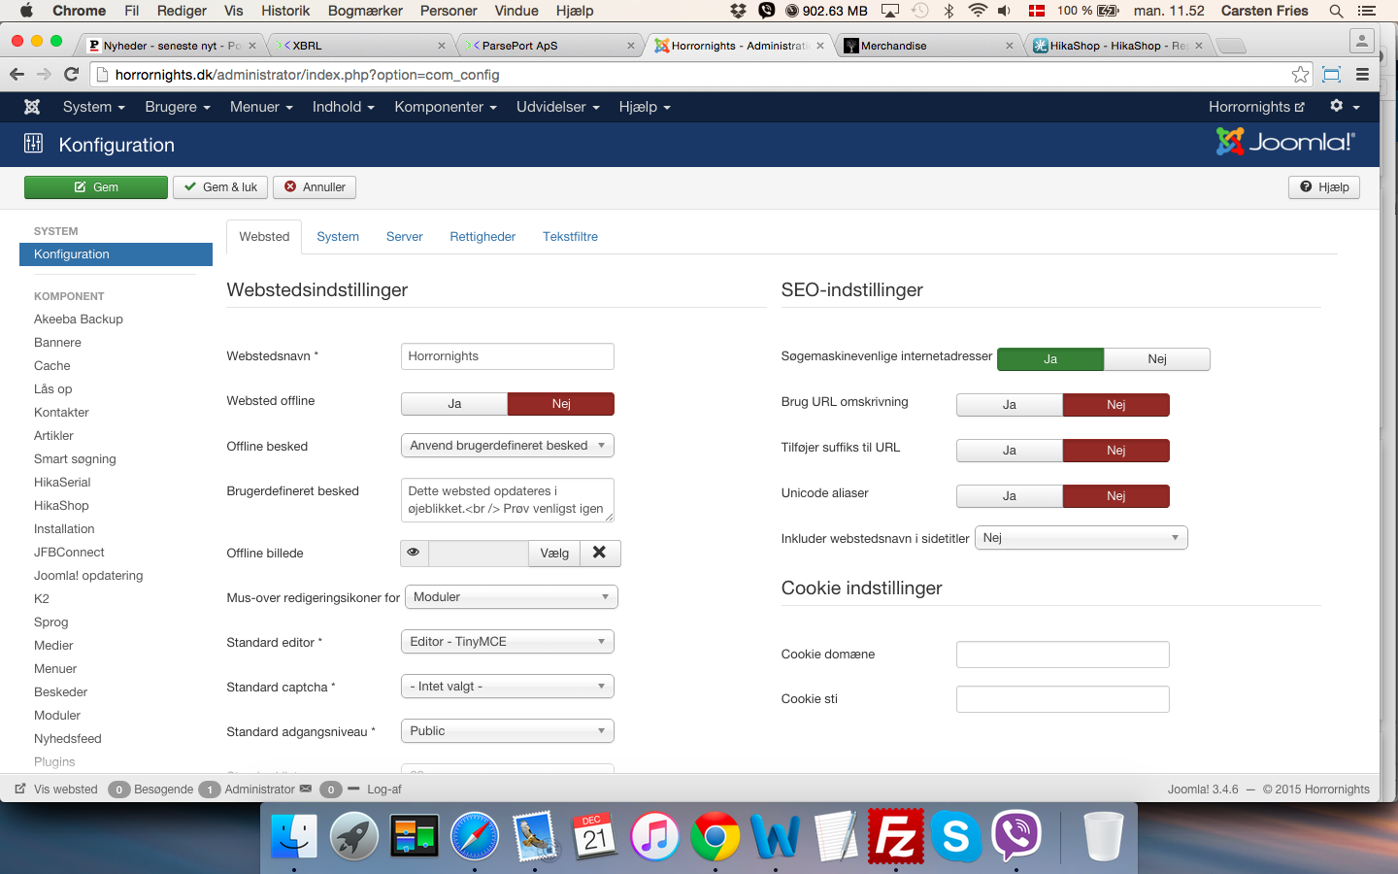Click the Joomla home icon in admin bar
Image resolution: width=1398 pixels, height=874 pixels.
pos(32,107)
